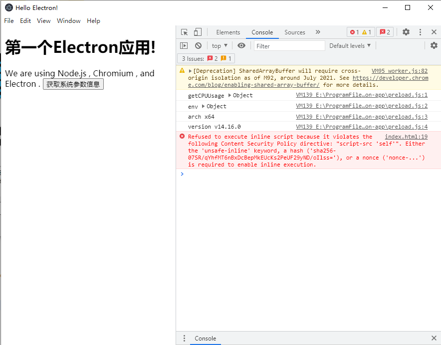
Task: Open the preload.js:3 source link
Action: click(x=362, y=116)
